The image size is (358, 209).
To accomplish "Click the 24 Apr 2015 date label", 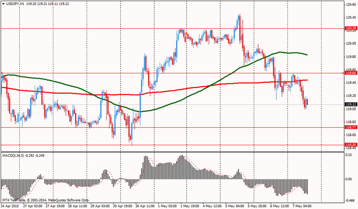I will (10, 206).
